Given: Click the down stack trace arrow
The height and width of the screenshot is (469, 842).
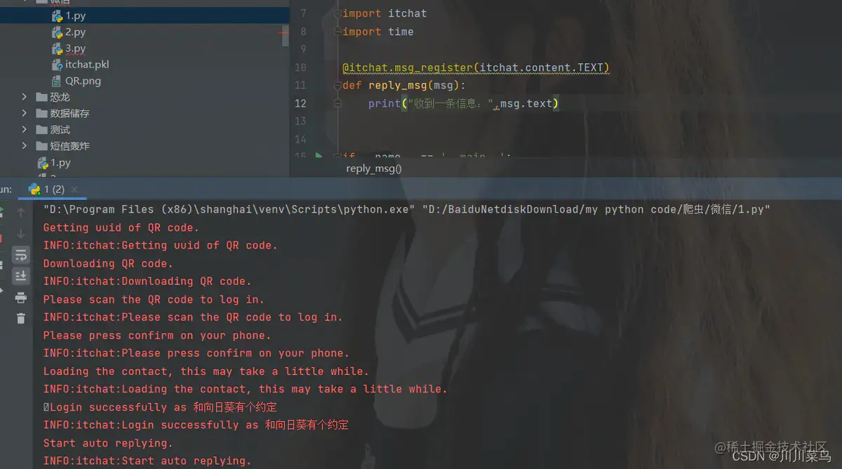Looking at the screenshot, I should click(x=21, y=233).
